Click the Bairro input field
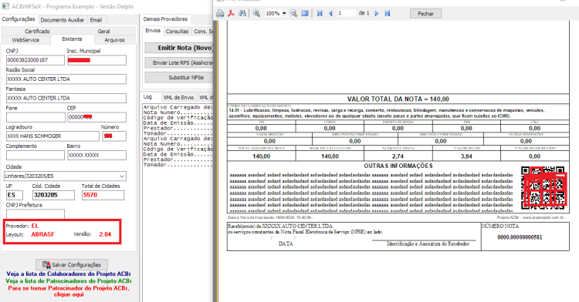Screen dimensions: 579x302 pyautogui.click(x=96, y=155)
